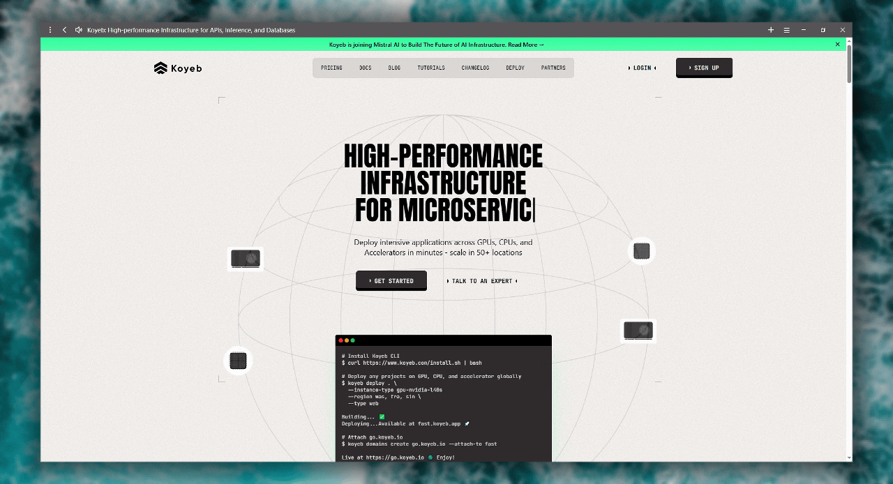Open Tutorials from the navigation bar
Image resolution: width=893 pixels, height=484 pixels.
pos(431,68)
